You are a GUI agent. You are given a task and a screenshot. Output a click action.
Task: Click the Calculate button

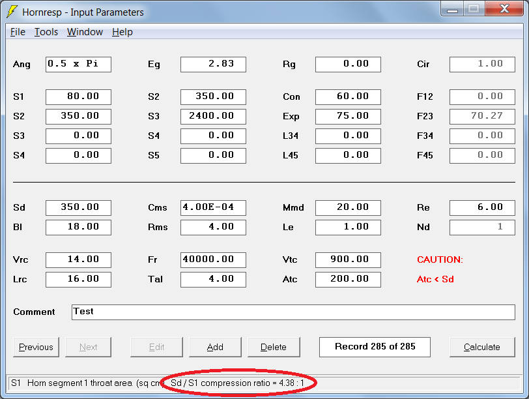pyautogui.click(x=482, y=347)
